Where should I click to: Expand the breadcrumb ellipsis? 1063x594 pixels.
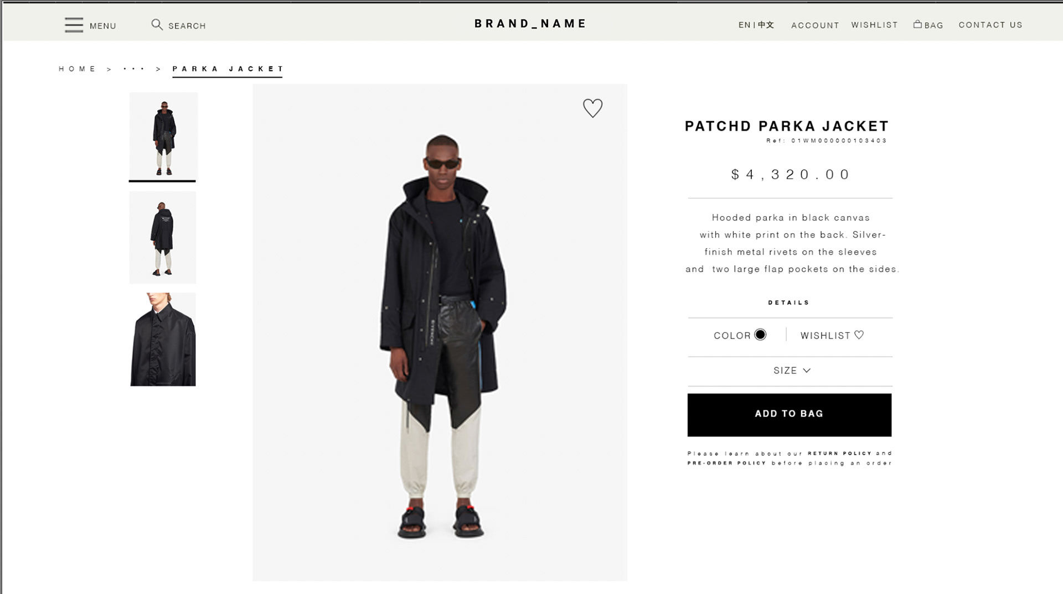point(133,69)
